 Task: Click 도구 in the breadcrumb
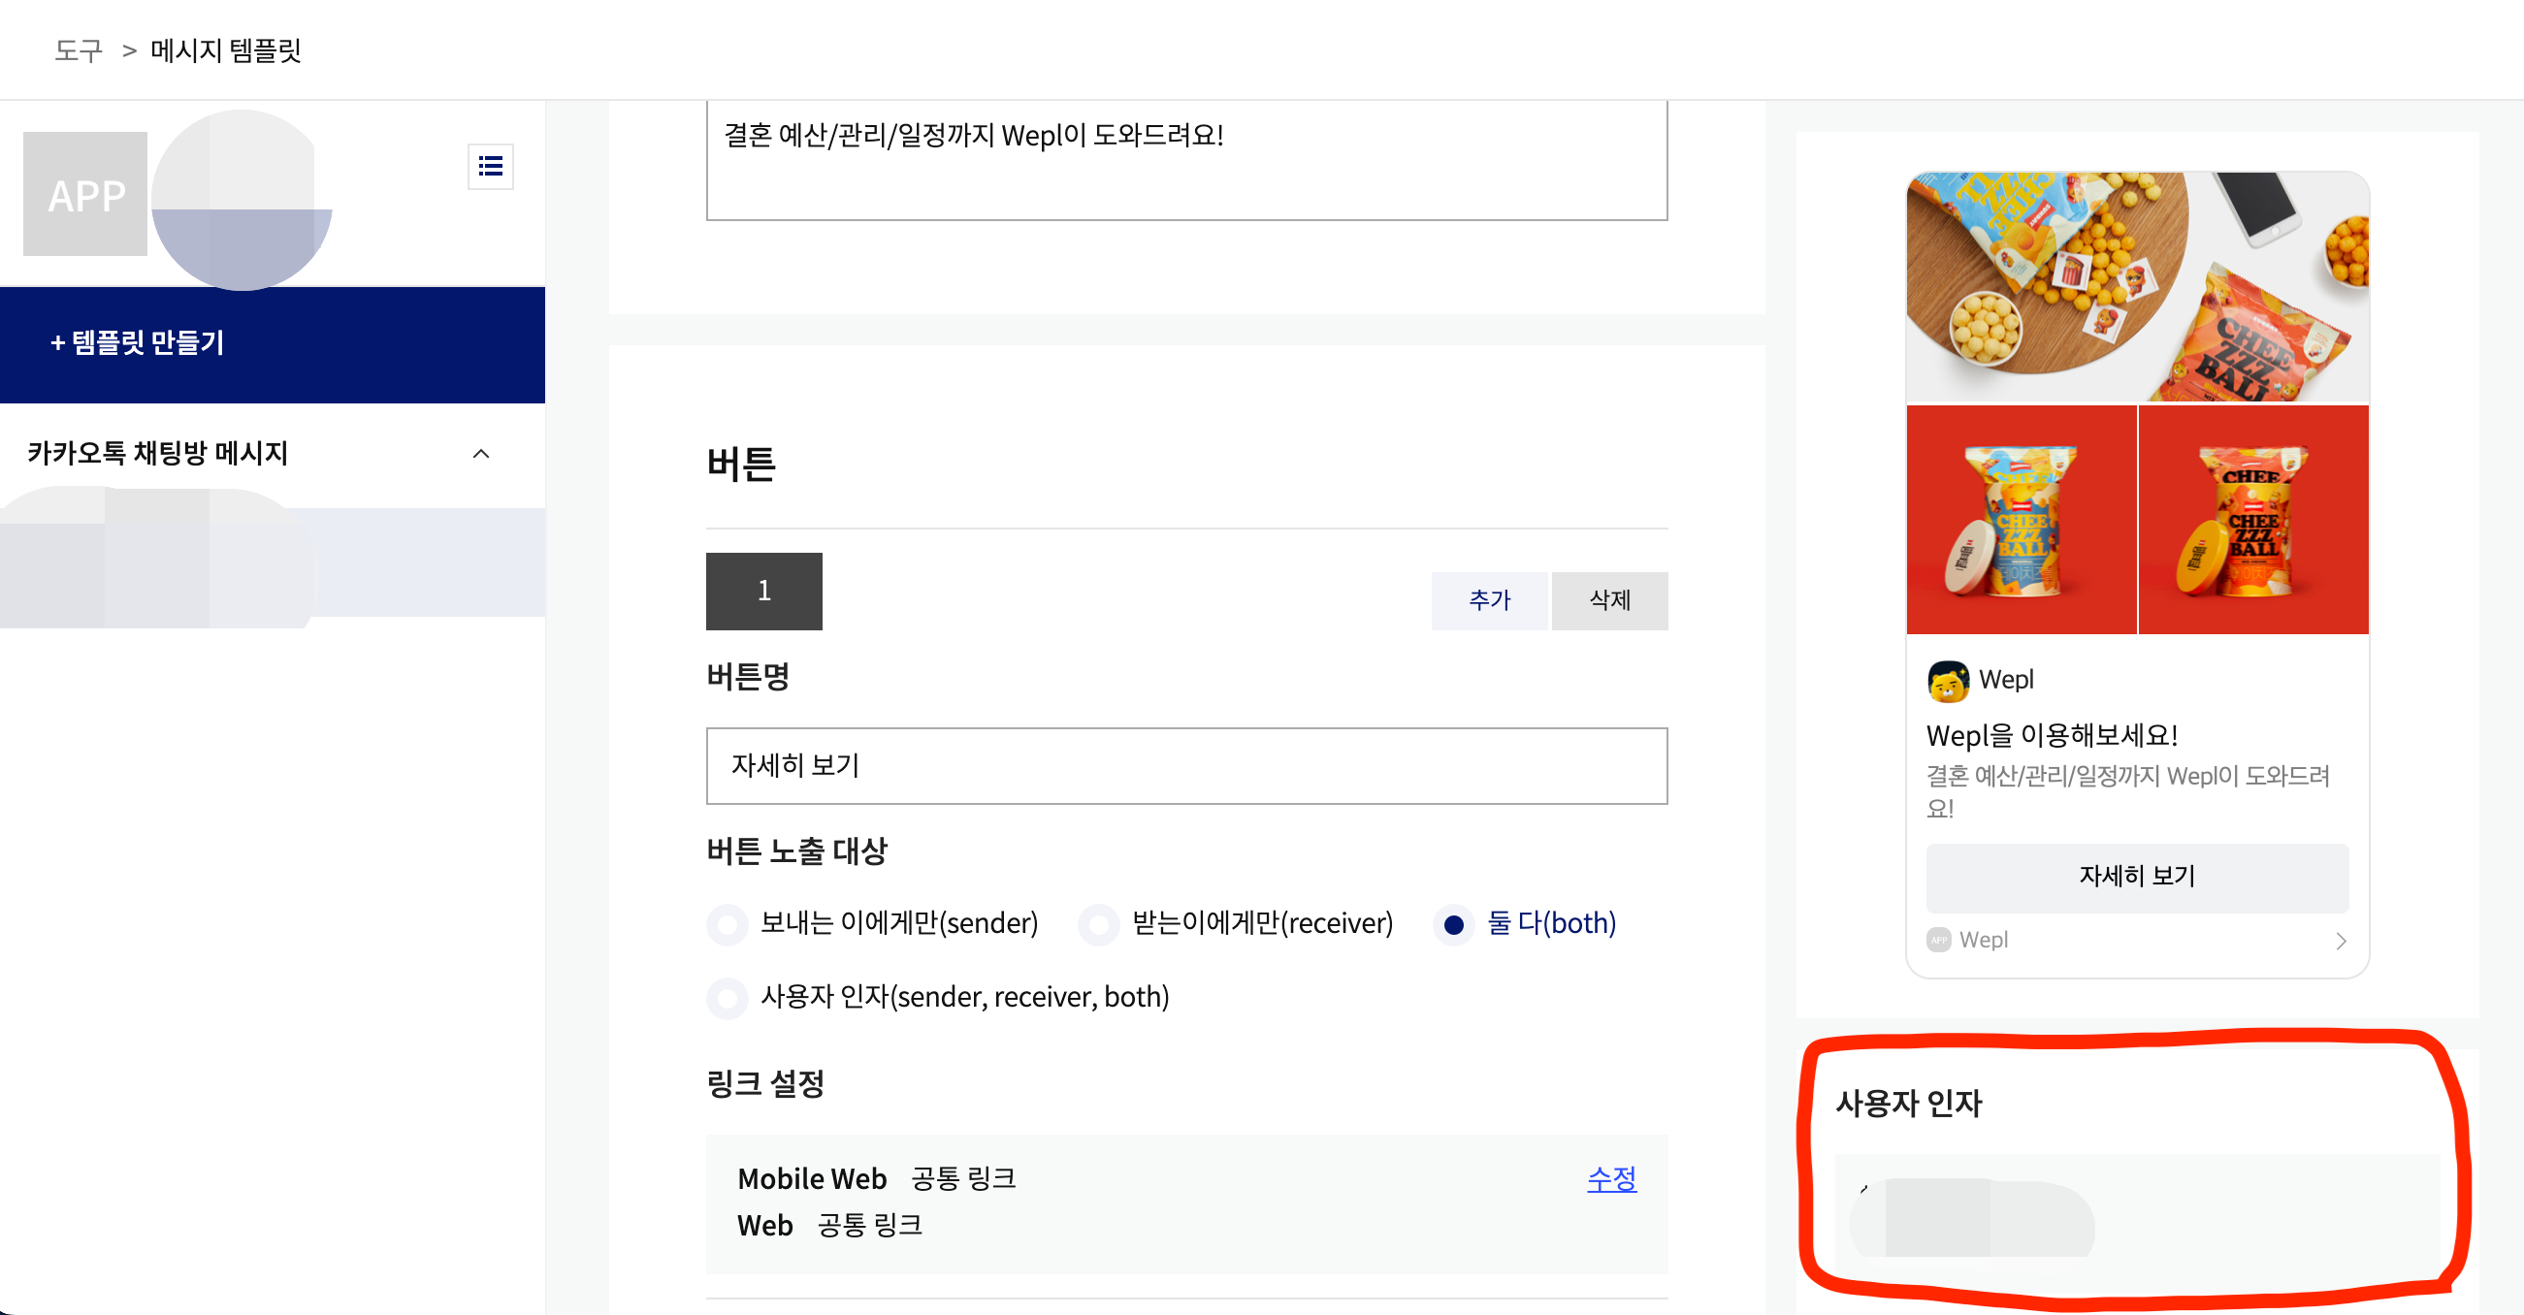click(x=78, y=50)
